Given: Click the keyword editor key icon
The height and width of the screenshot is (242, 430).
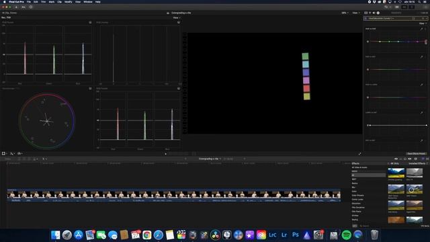Looking at the screenshot, I should pos(24,7).
